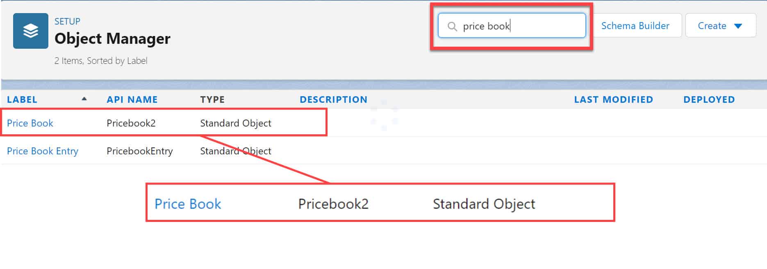Click the LAST MODIFIED column header

[x=613, y=99]
